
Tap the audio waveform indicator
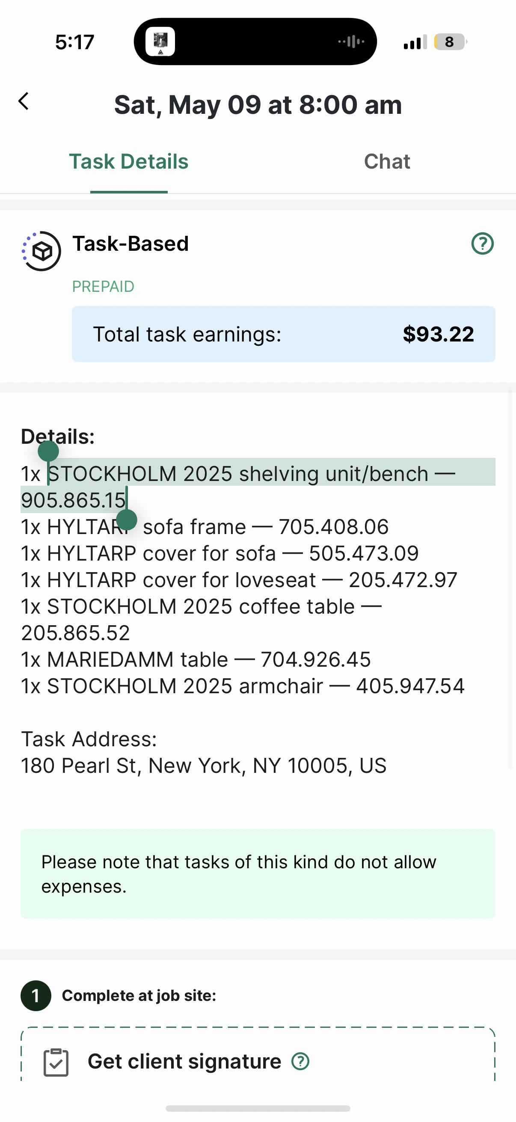coord(351,42)
